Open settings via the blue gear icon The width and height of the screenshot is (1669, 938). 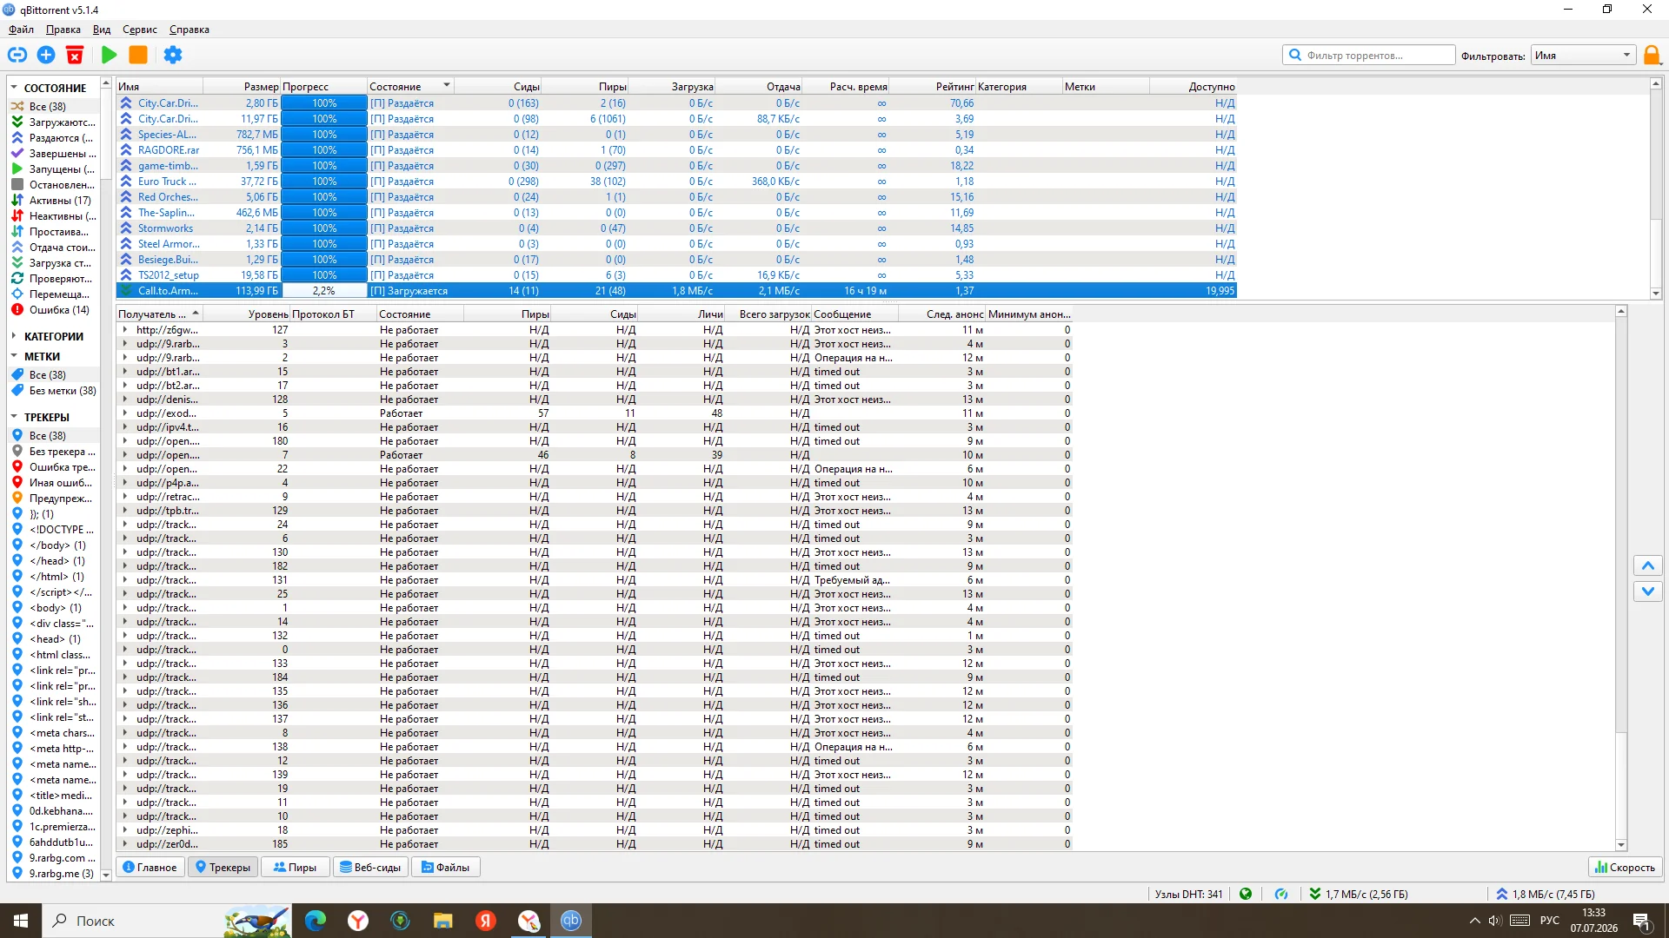tap(173, 55)
